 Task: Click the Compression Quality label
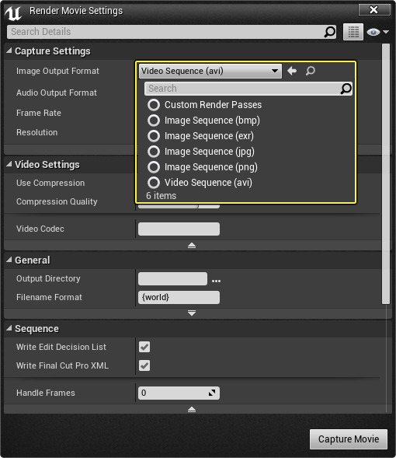[x=57, y=201]
